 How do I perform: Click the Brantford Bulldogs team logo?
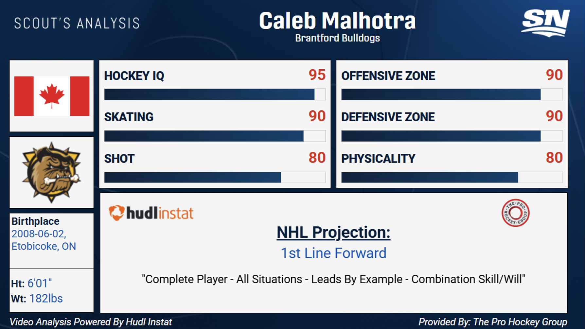tap(51, 172)
